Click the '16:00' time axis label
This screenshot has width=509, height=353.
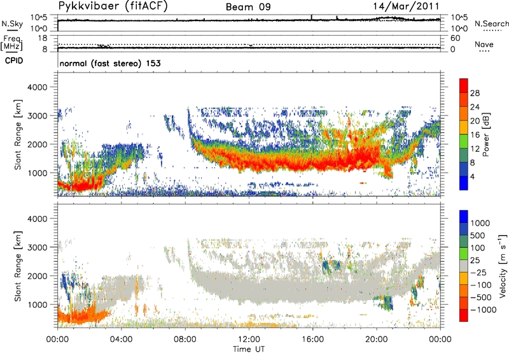point(312,340)
